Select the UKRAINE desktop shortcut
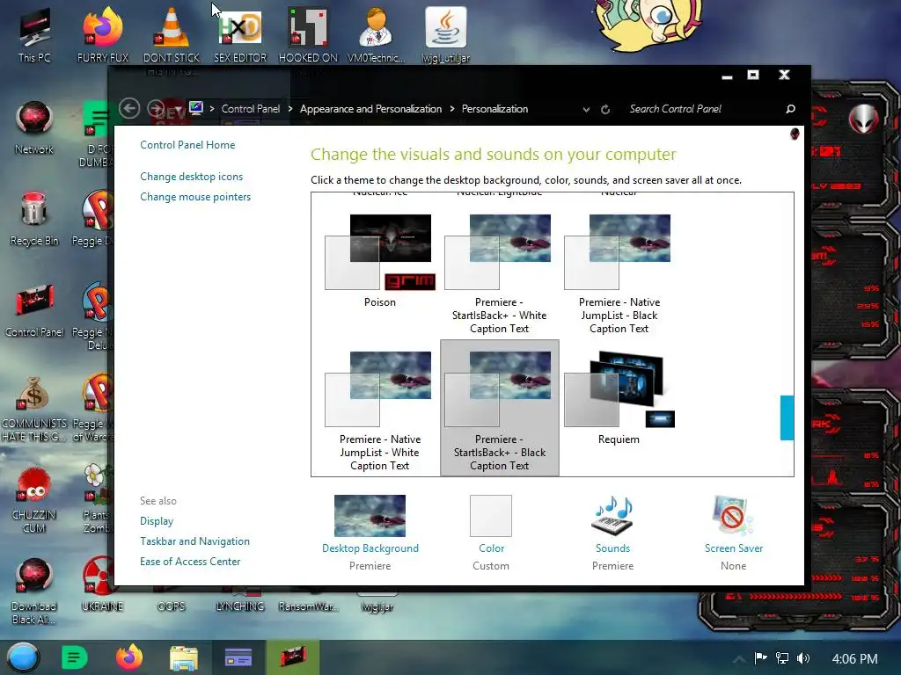 tap(102, 584)
